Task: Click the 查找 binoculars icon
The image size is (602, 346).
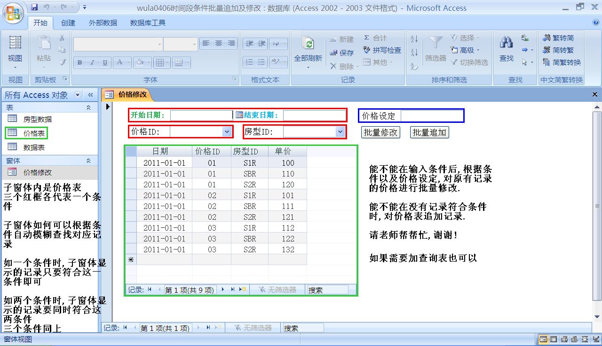Action: coord(506,43)
